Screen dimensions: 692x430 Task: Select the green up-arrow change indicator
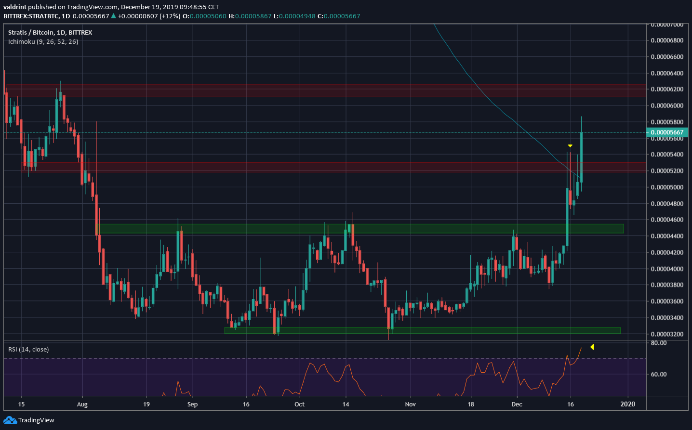[113, 16]
